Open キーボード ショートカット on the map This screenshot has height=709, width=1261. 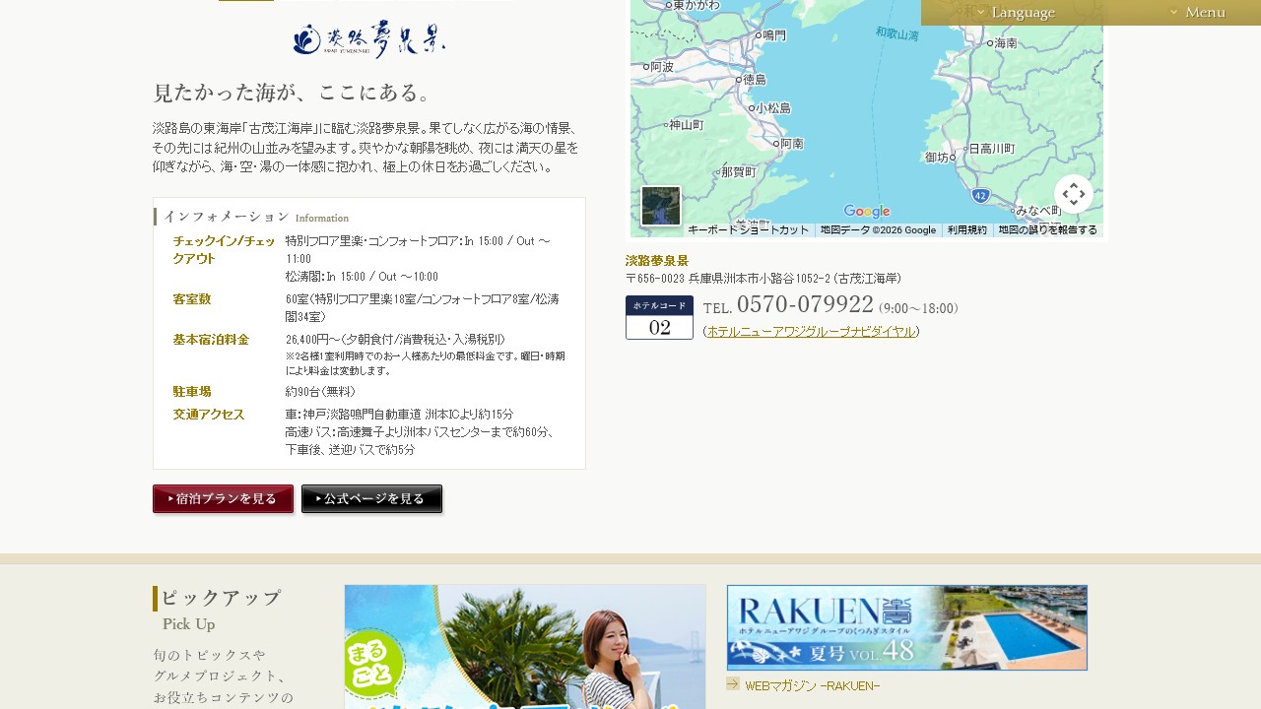[748, 230]
